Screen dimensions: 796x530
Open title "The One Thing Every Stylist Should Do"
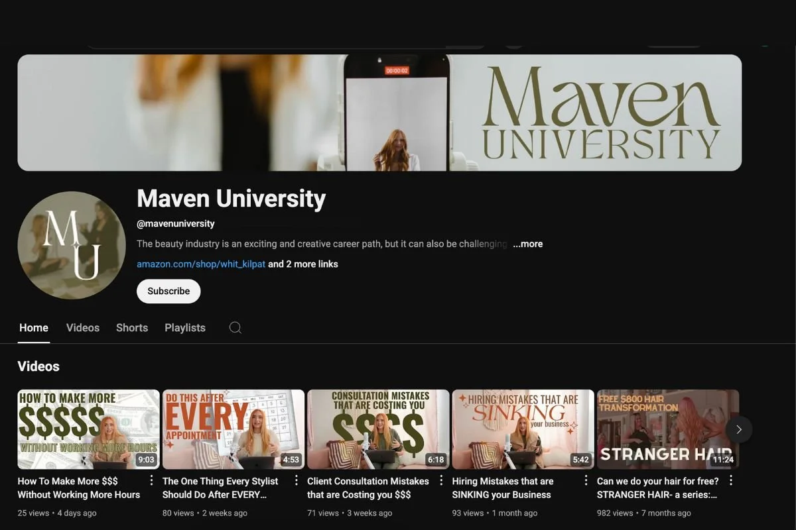220,488
